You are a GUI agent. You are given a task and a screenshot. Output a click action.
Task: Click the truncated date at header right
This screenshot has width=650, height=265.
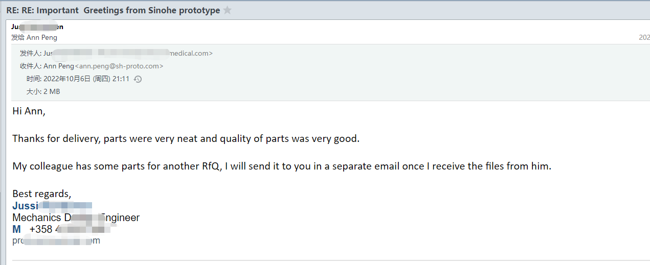644,37
